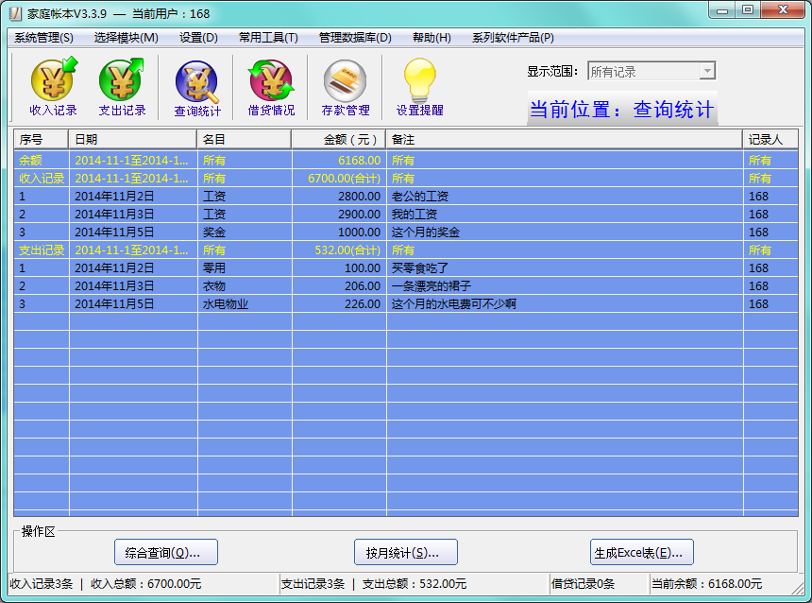The width and height of the screenshot is (812, 603).
Task: Click the 金额（元） column header
Action: coord(339,140)
